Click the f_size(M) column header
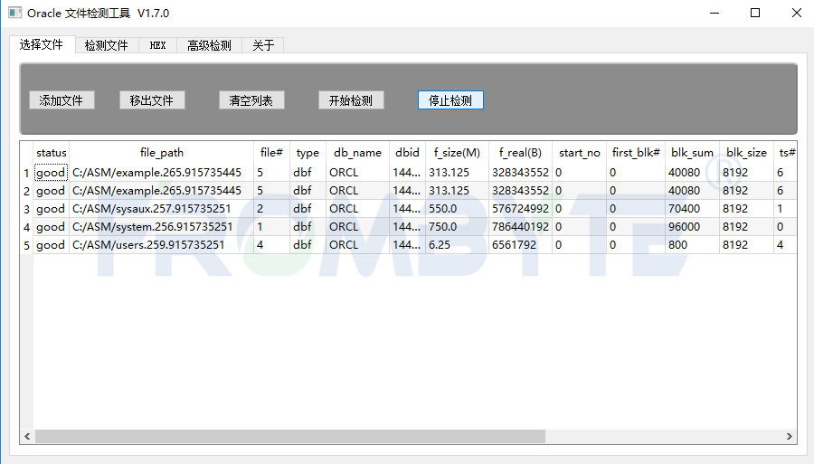This screenshot has width=814, height=464. click(x=457, y=153)
